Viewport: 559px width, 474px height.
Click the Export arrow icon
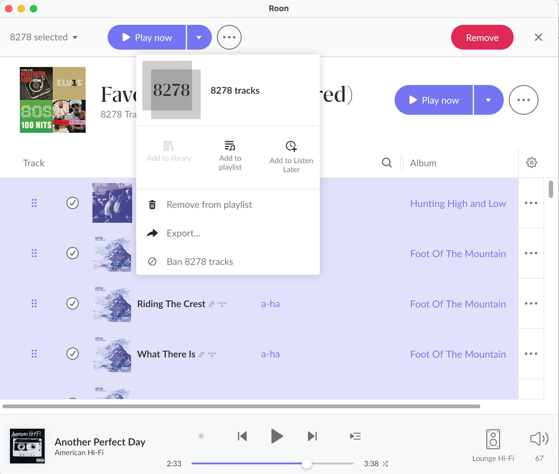point(152,233)
